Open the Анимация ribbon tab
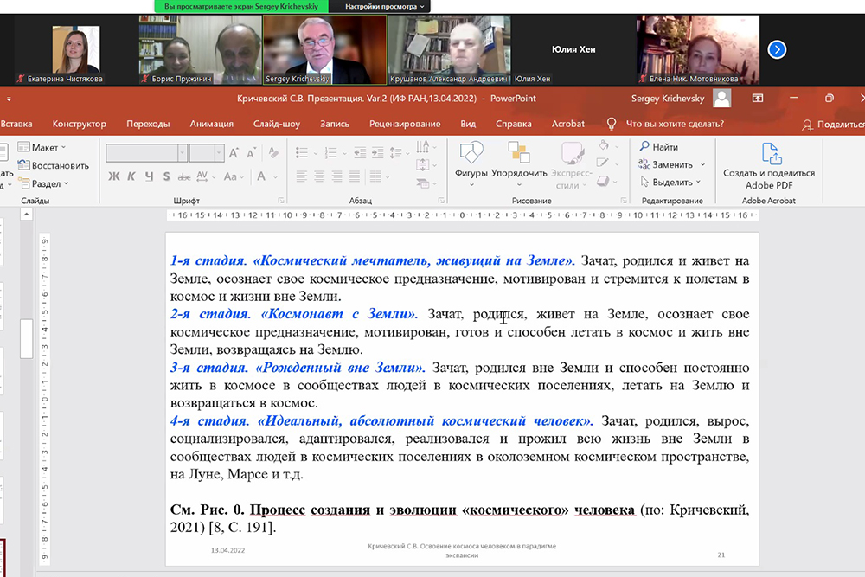Viewport: 865px width, 577px height. [x=211, y=124]
